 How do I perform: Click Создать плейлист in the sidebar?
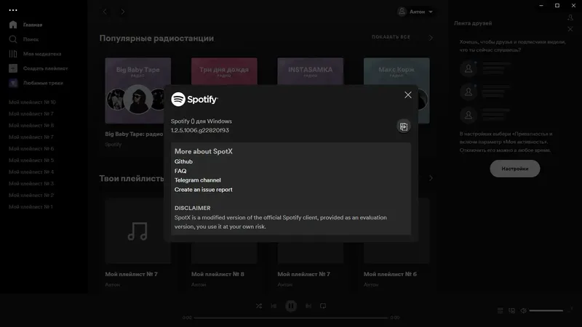(39, 68)
